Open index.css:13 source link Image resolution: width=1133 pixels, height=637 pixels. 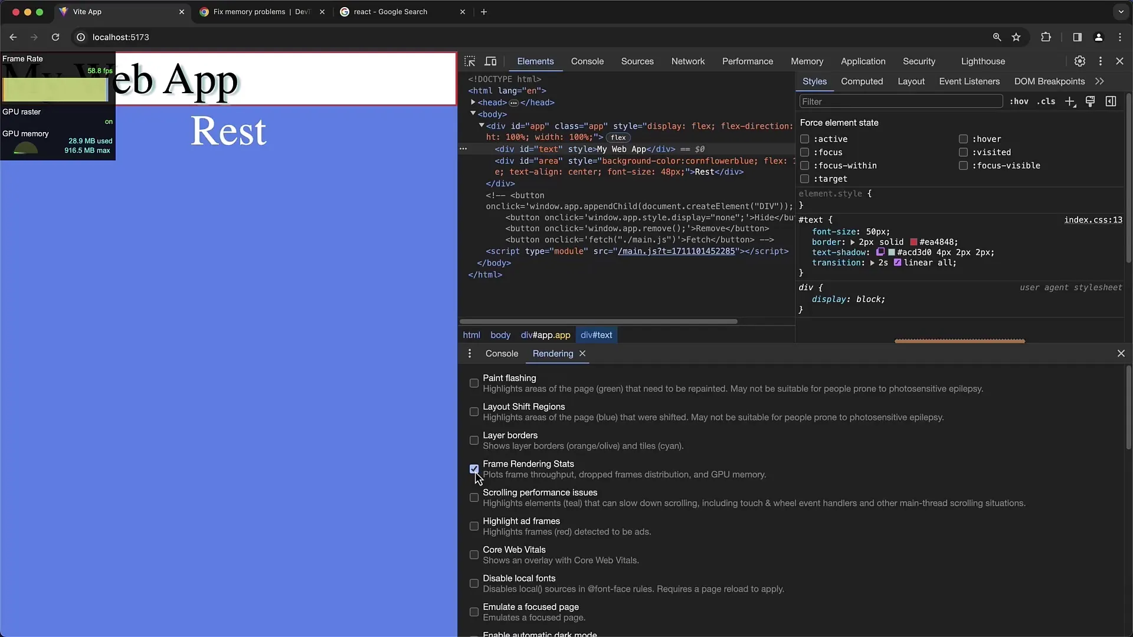click(x=1093, y=220)
